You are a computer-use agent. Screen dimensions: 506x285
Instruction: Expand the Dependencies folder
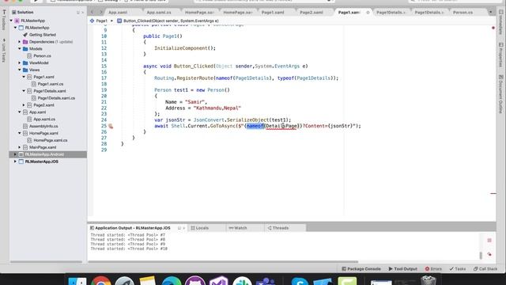pyautogui.click(x=19, y=42)
